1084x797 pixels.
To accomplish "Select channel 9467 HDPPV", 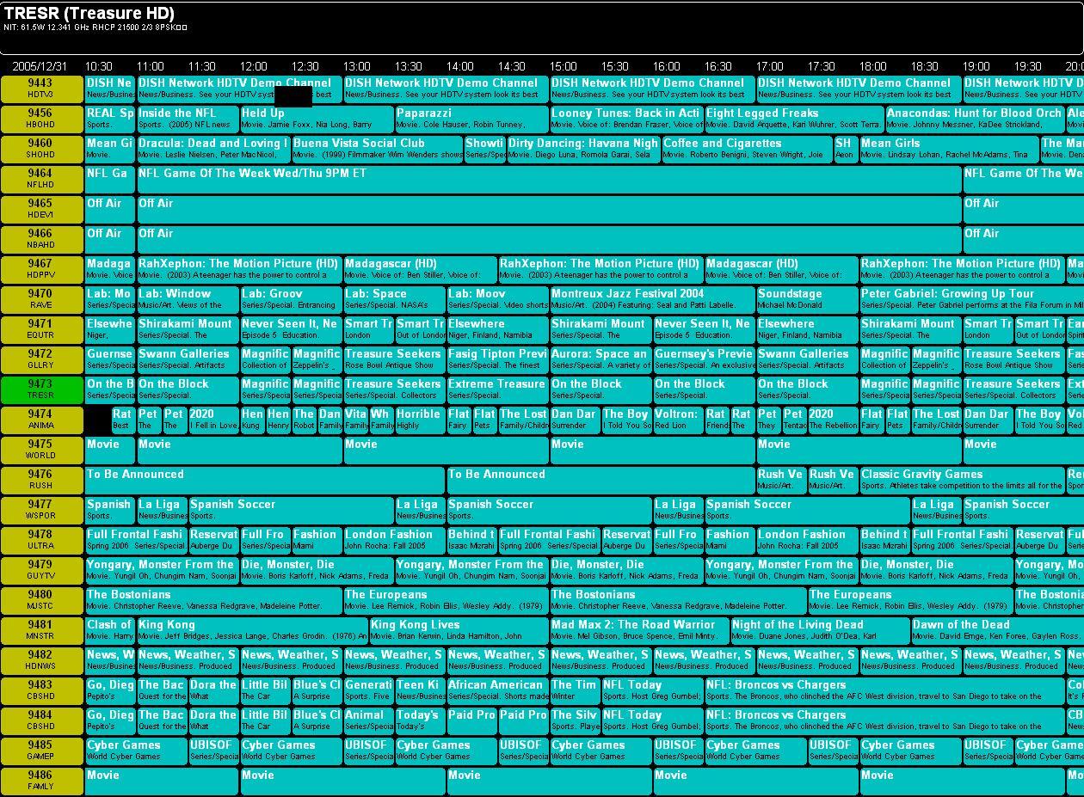I will (x=41, y=269).
